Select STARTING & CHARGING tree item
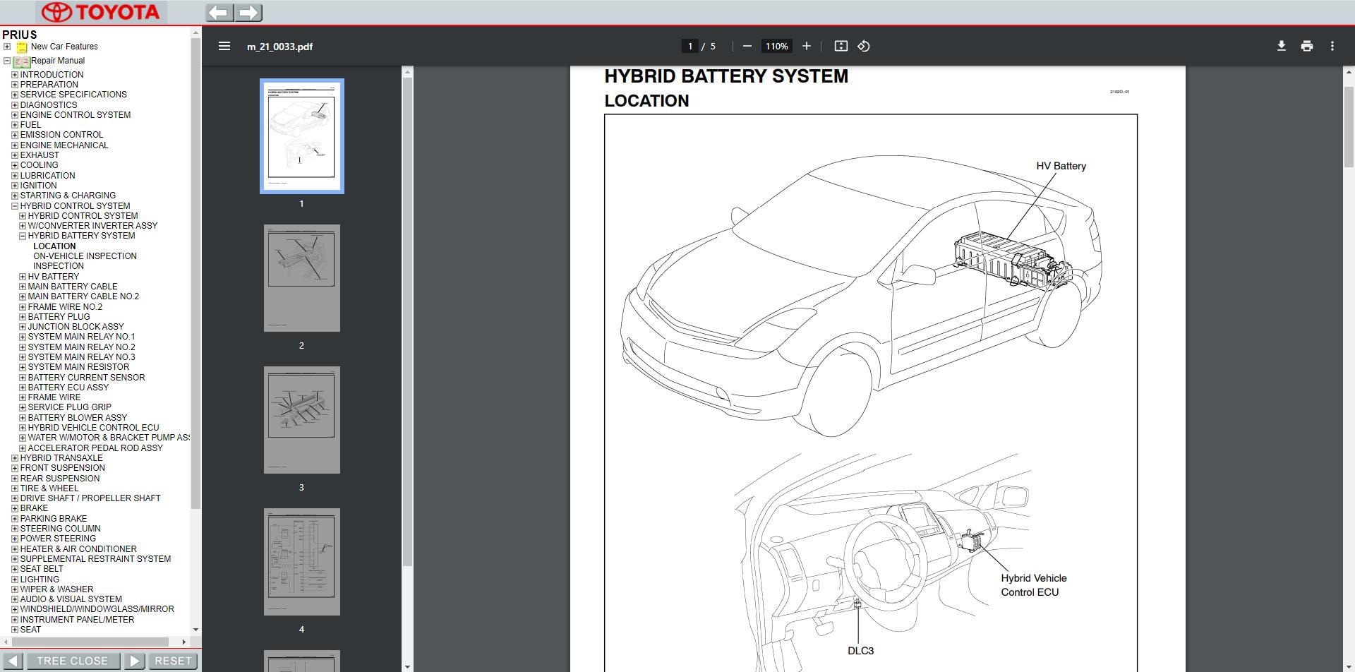Viewport: 1355px width, 672px height. (x=68, y=196)
